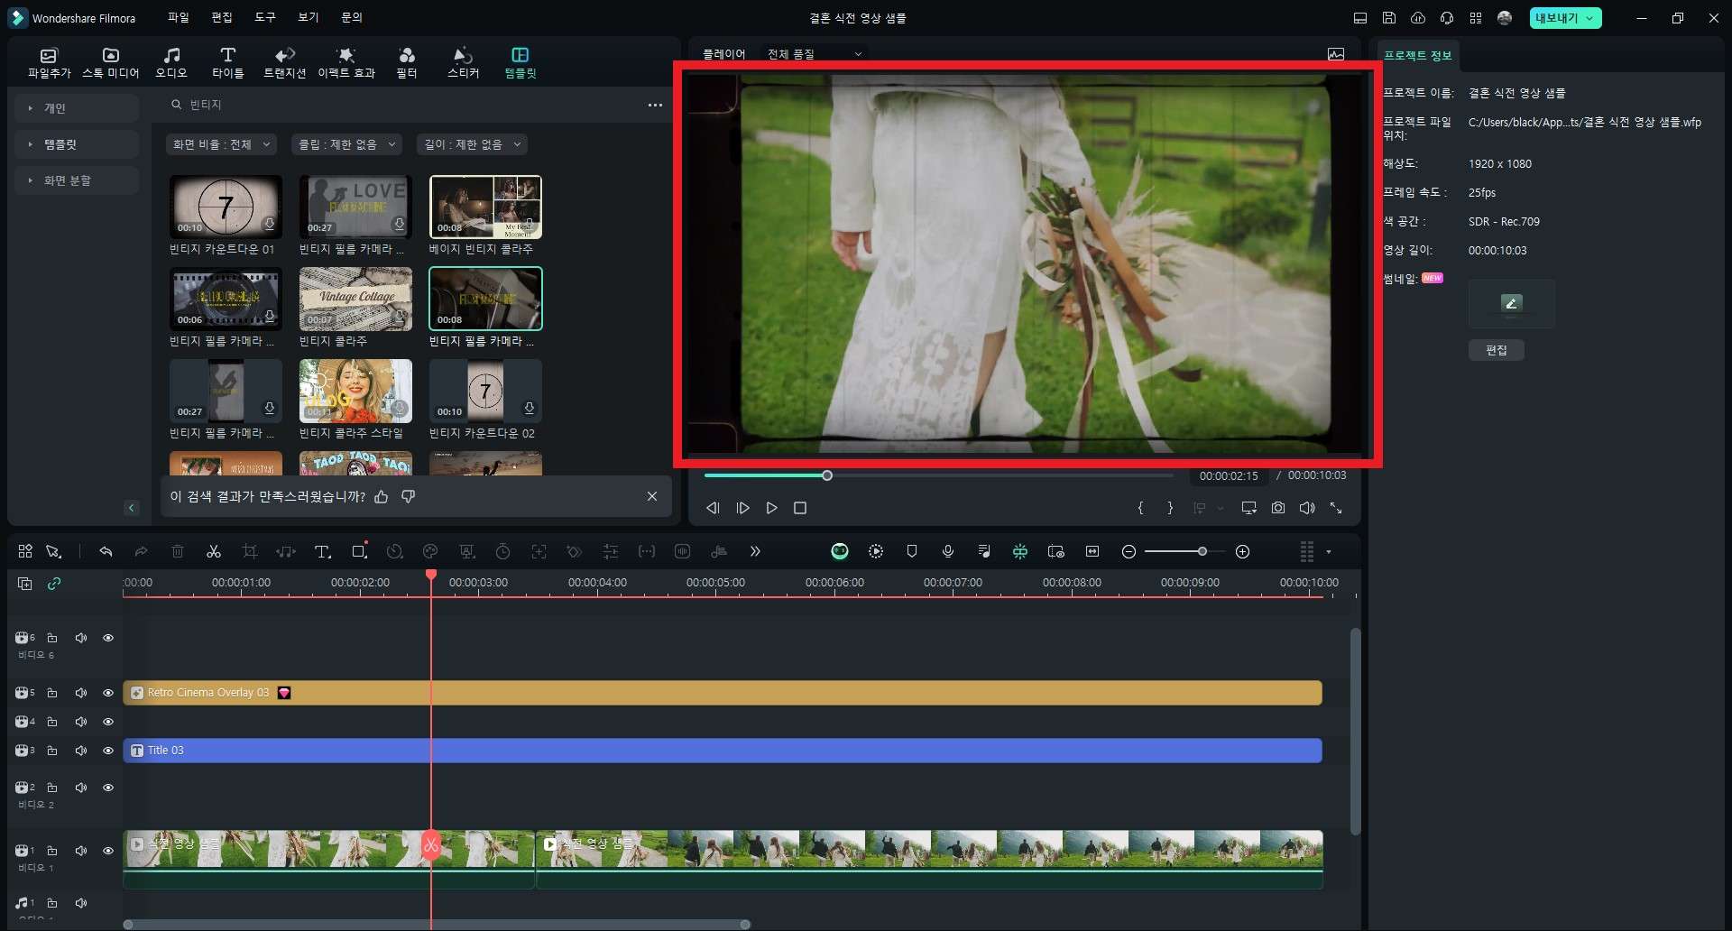Toggle visibility of video track 3
The image size is (1732, 931).
[x=108, y=751]
